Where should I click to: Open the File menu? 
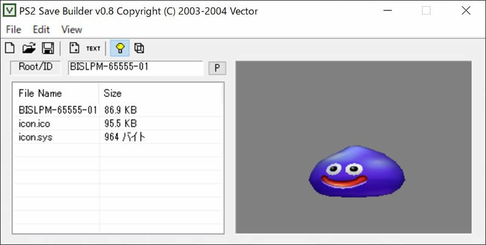coord(13,30)
